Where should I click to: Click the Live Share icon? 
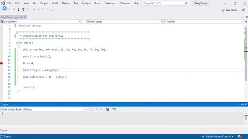[x=223, y=10]
